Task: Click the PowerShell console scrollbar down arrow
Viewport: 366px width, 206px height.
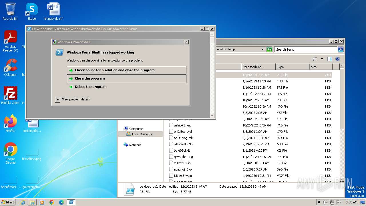Action: pos(212,116)
